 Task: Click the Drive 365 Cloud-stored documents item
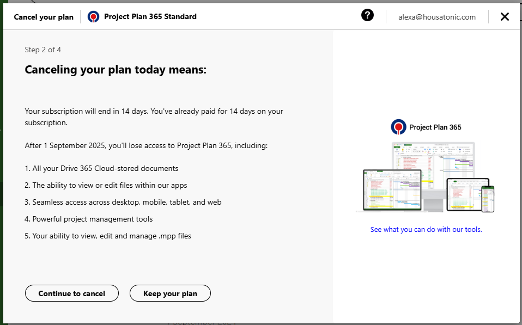pos(101,168)
